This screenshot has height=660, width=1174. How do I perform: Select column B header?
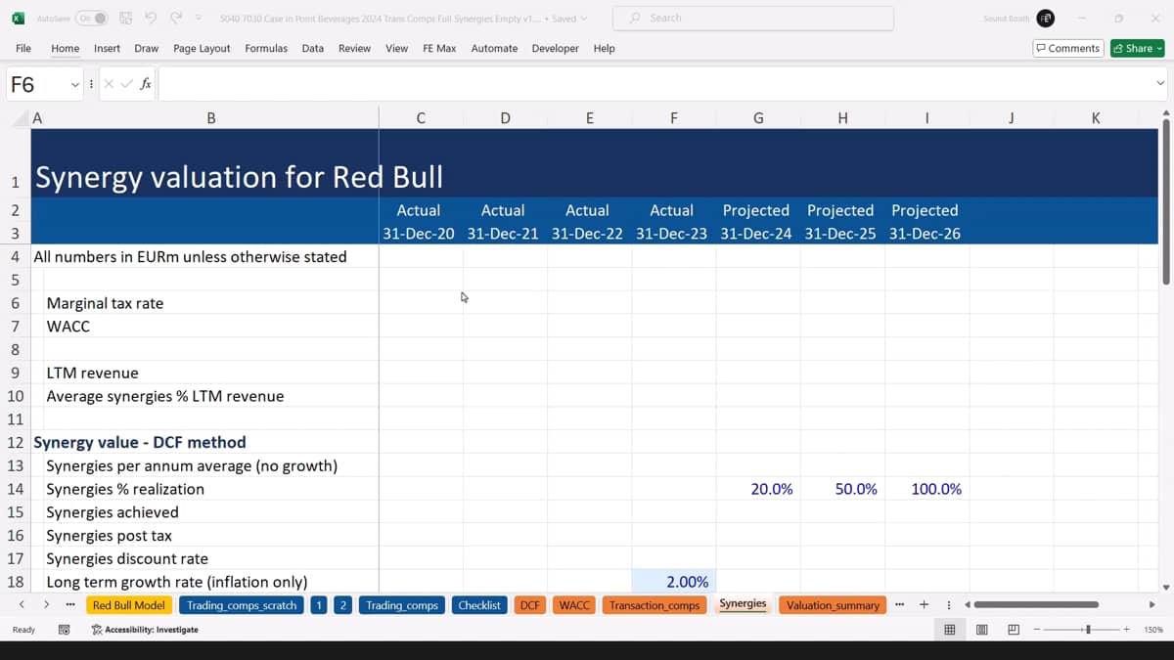point(210,118)
